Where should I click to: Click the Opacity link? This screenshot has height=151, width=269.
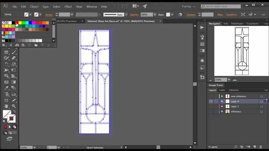(x=134, y=15)
